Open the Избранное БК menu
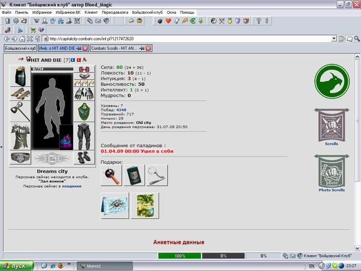The height and width of the screenshot is (271, 361). coord(68,13)
